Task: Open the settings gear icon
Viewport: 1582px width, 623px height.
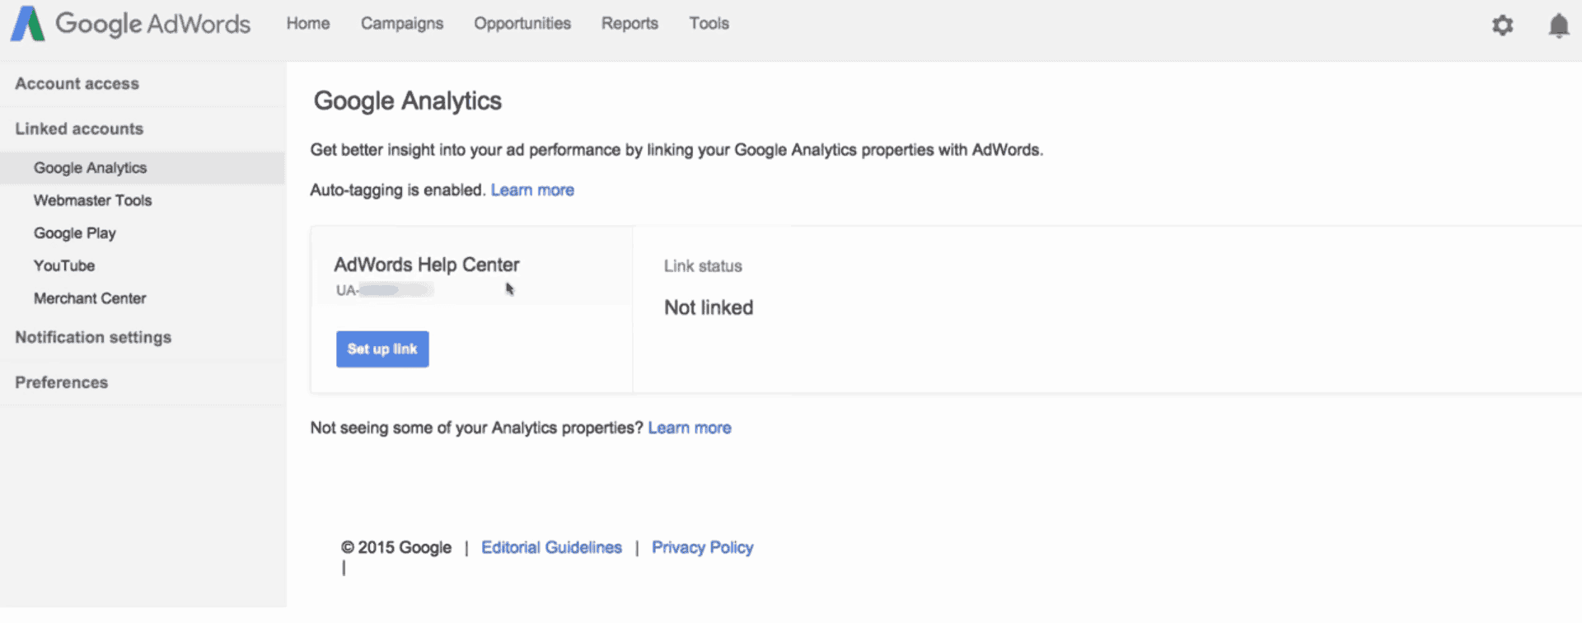Action: tap(1502, 25)
